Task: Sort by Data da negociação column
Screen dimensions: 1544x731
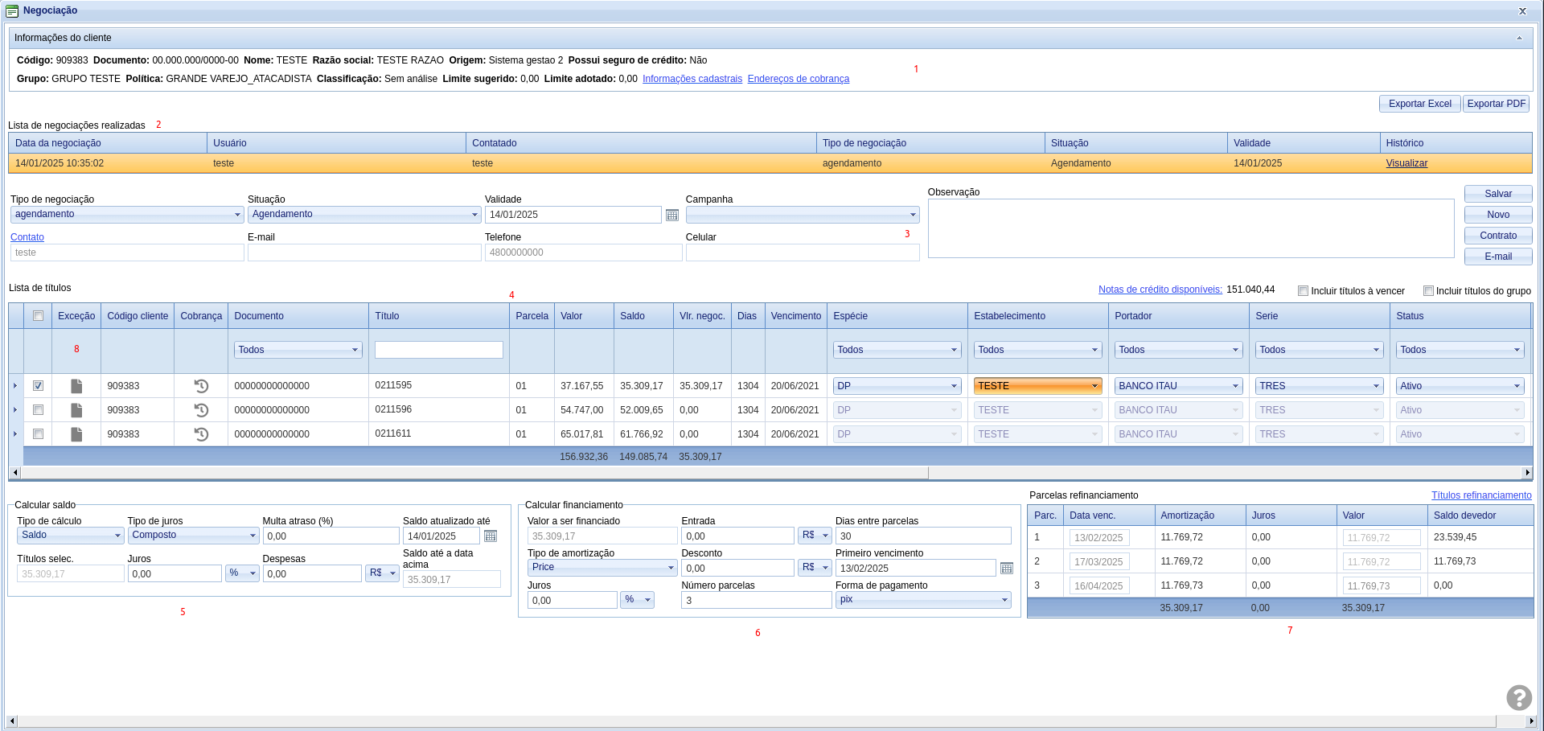Action: (108, 143)
